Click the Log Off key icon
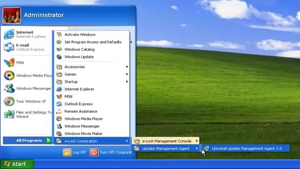 (67, 152)
